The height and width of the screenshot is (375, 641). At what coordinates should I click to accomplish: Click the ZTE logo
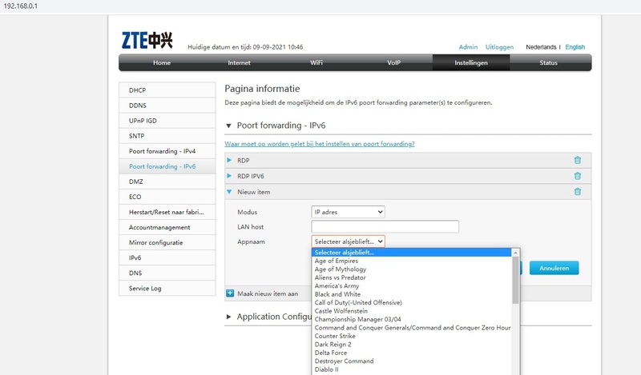pos(147,41)
